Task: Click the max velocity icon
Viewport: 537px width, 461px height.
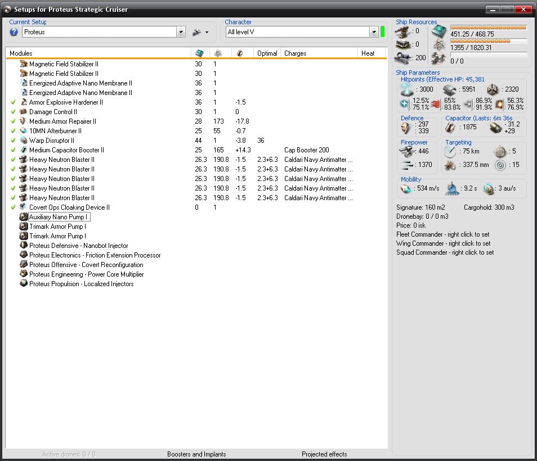Action: coord(406,188)
